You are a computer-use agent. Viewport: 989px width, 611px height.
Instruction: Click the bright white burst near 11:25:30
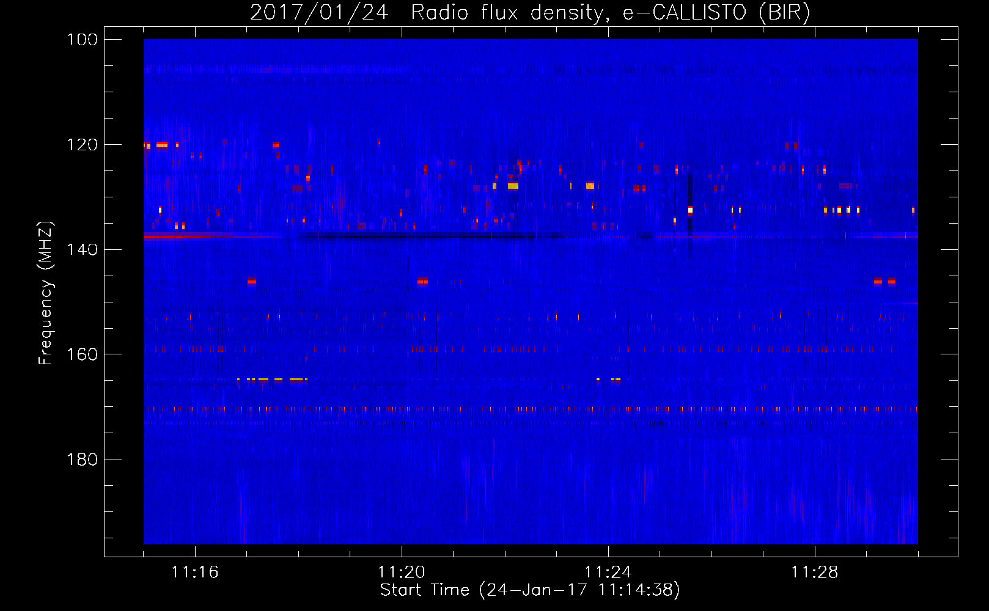pos(690,210)
